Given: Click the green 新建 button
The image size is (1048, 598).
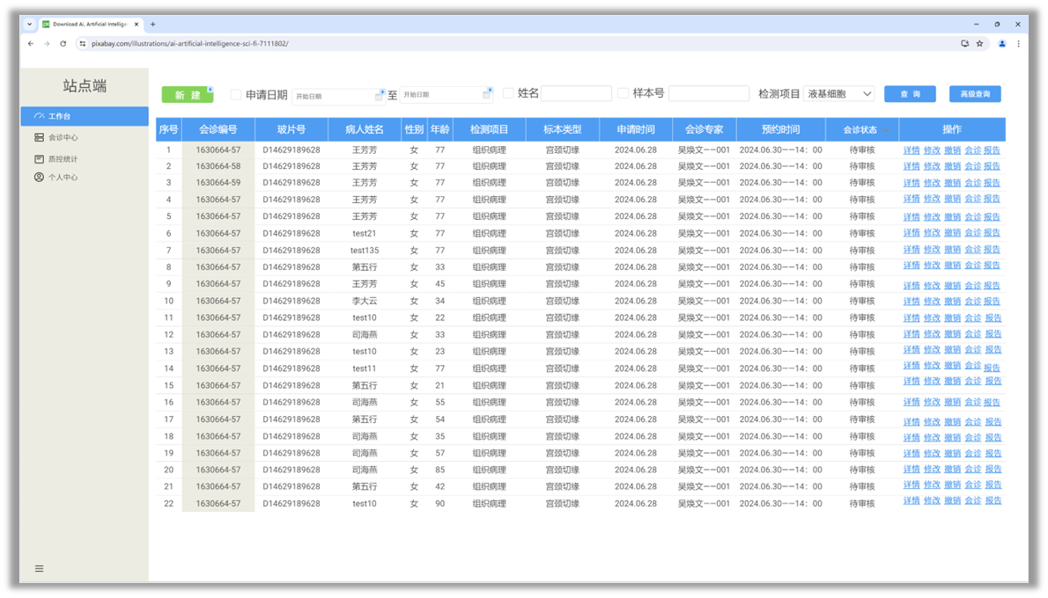Looking at the screenshot, I should click(x=188, y=95).
